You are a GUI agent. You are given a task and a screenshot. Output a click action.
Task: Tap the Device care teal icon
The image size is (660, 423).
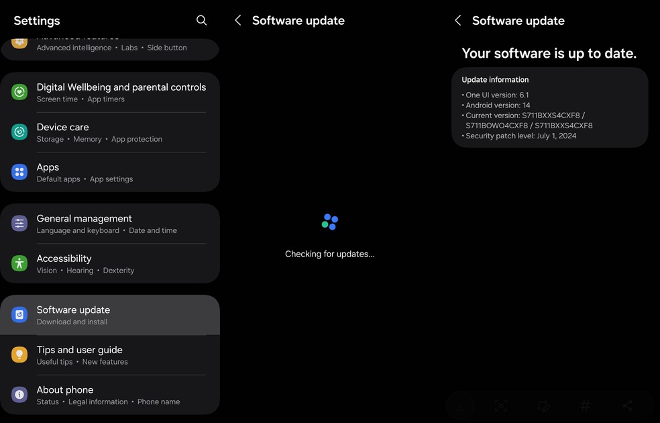(x=19, y=132)
